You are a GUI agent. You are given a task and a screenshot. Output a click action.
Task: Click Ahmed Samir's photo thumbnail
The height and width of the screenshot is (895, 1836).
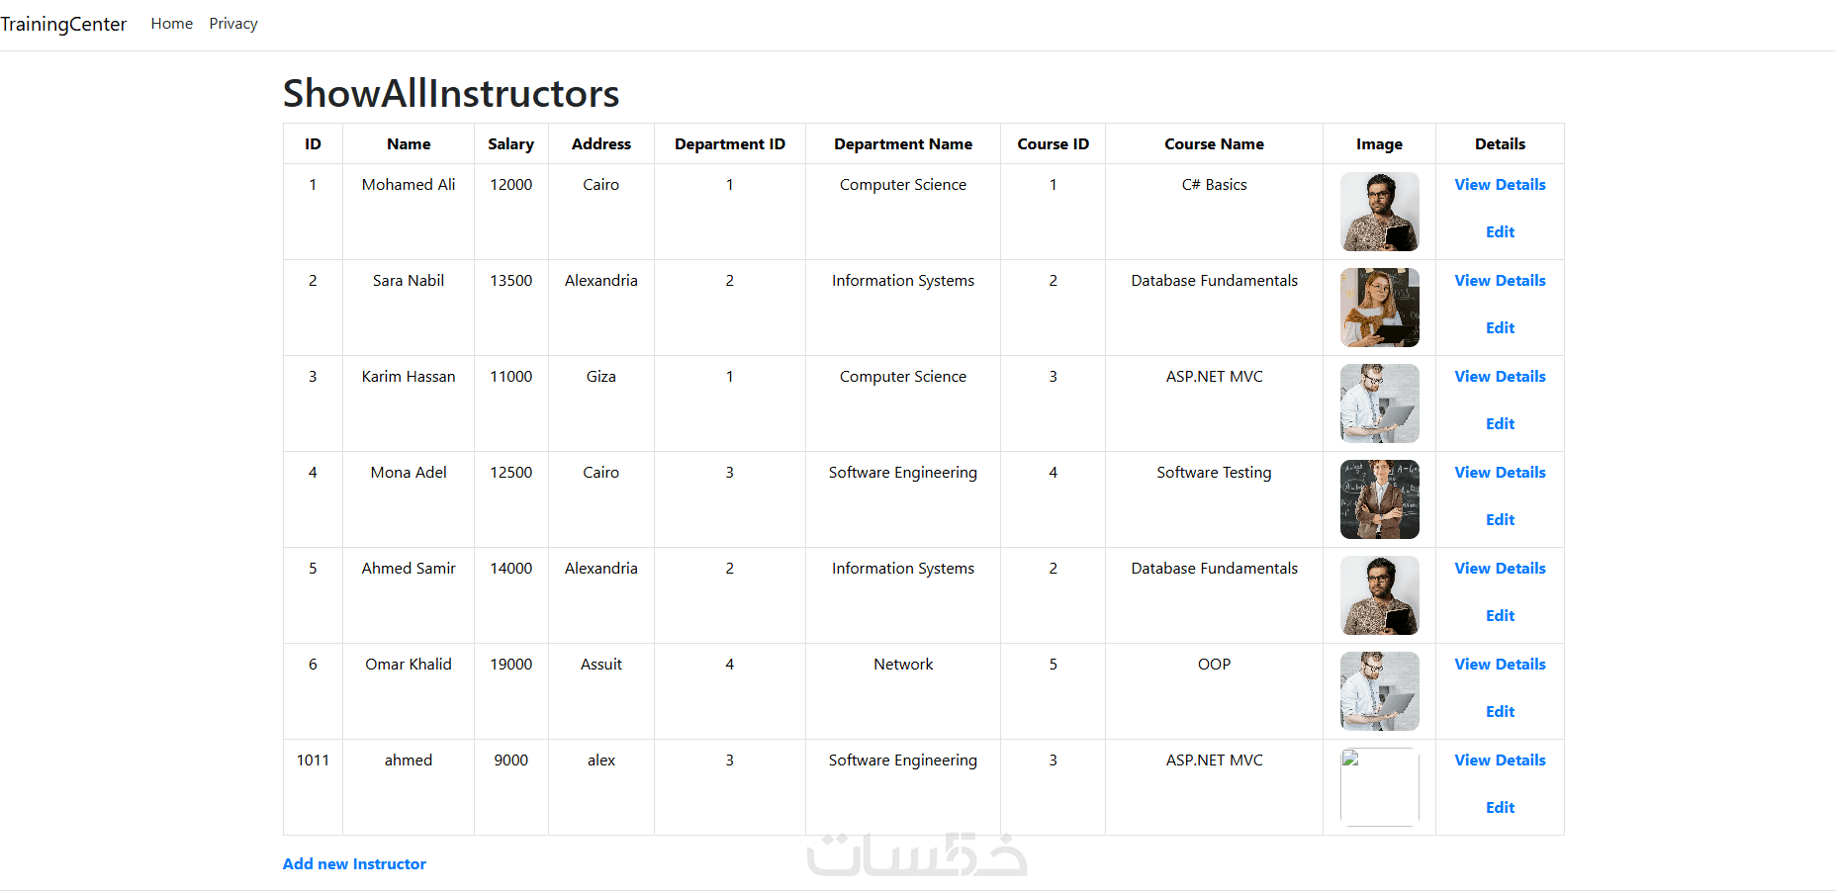1379,595
